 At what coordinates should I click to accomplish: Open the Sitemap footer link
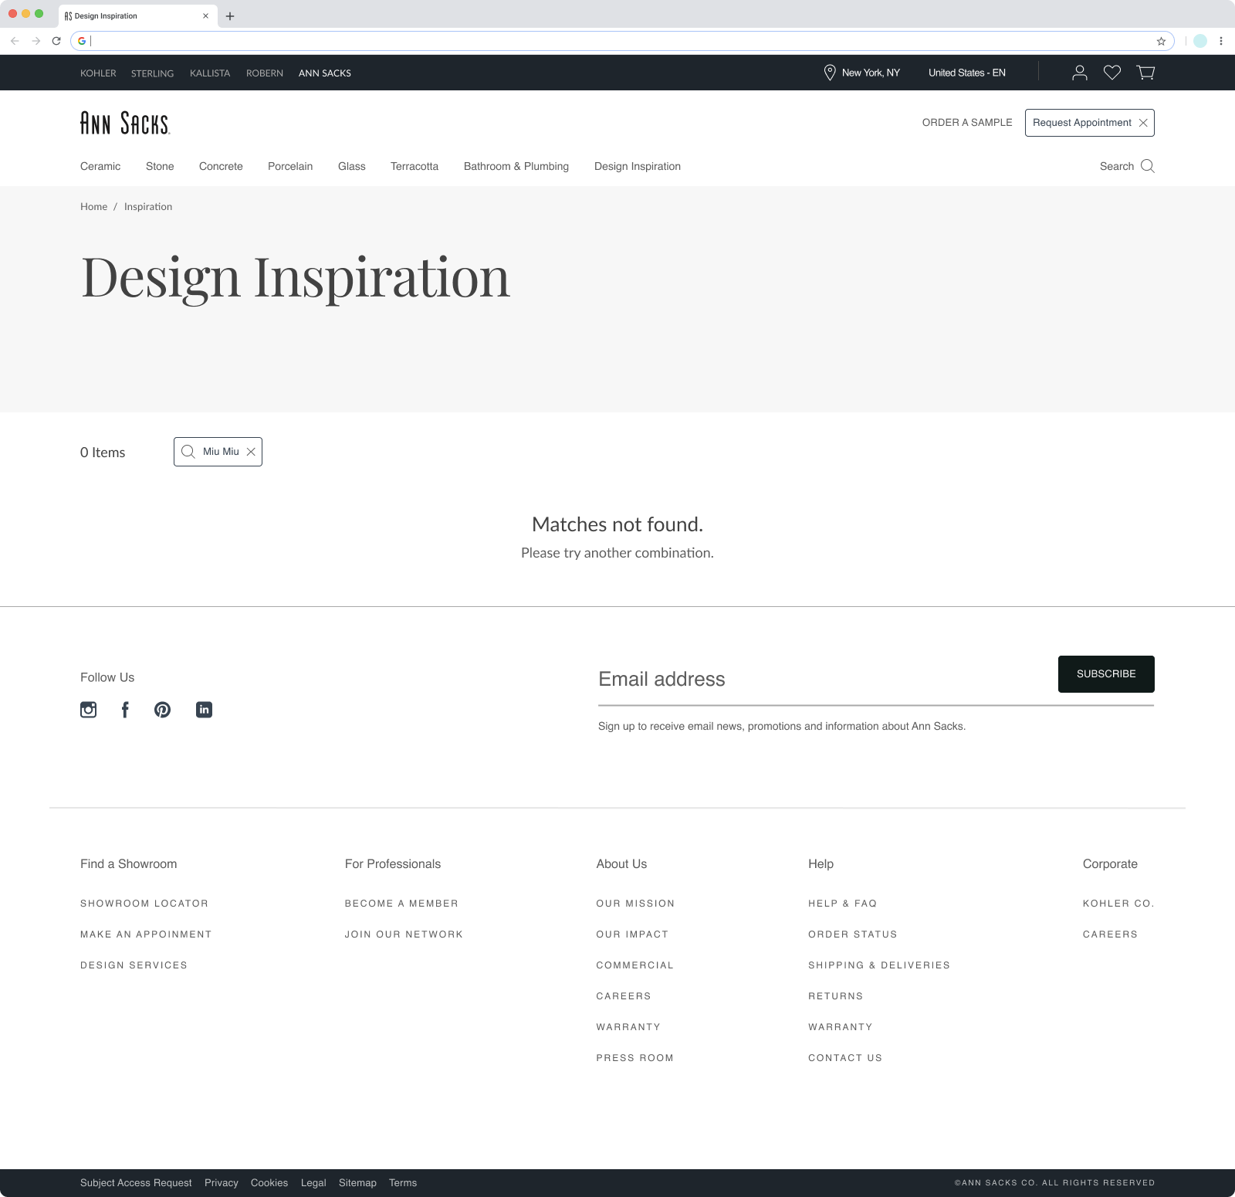(357, 1183)
